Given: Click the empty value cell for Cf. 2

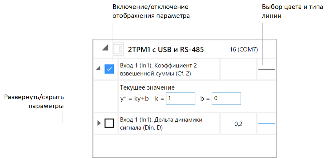Looking at the screenshot, I should 238,69.
